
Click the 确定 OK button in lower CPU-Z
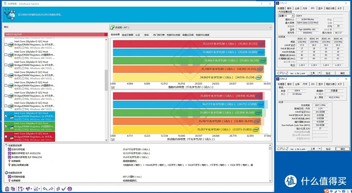[342, 149]
